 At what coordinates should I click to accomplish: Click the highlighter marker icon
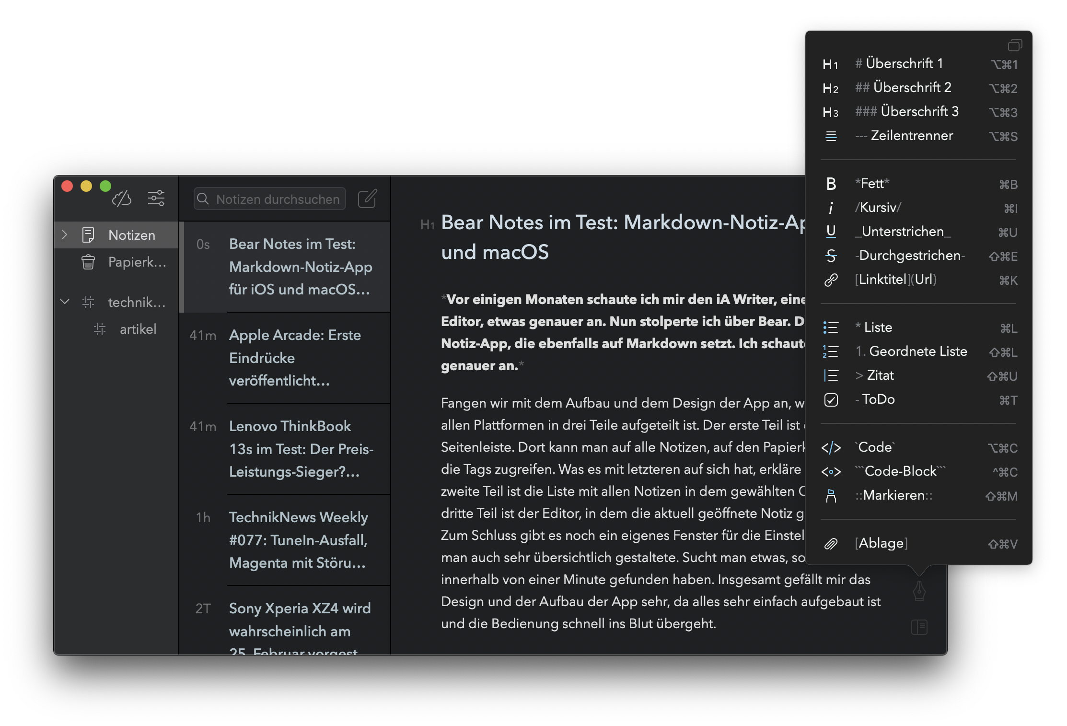coord(831,496)
